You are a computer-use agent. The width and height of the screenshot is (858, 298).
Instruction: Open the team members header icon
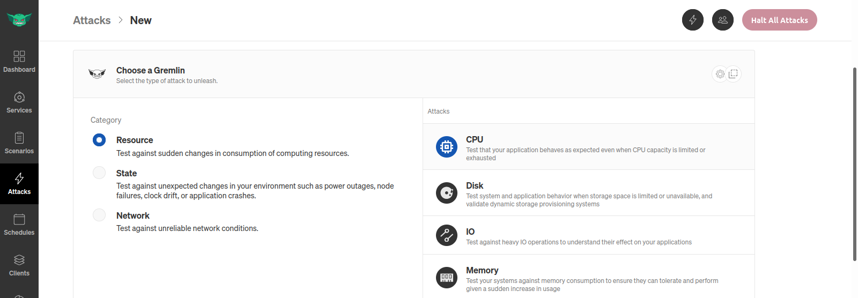click(723, 20)
